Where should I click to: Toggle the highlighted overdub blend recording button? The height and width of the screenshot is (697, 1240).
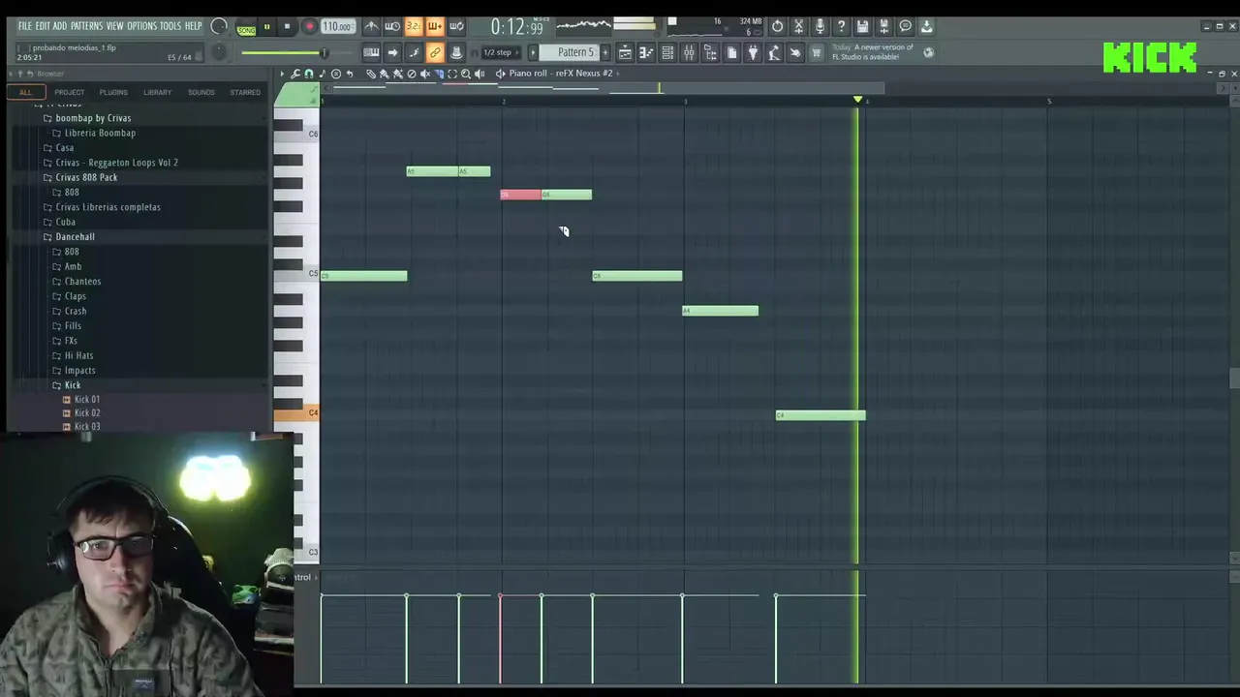point(433,26)
